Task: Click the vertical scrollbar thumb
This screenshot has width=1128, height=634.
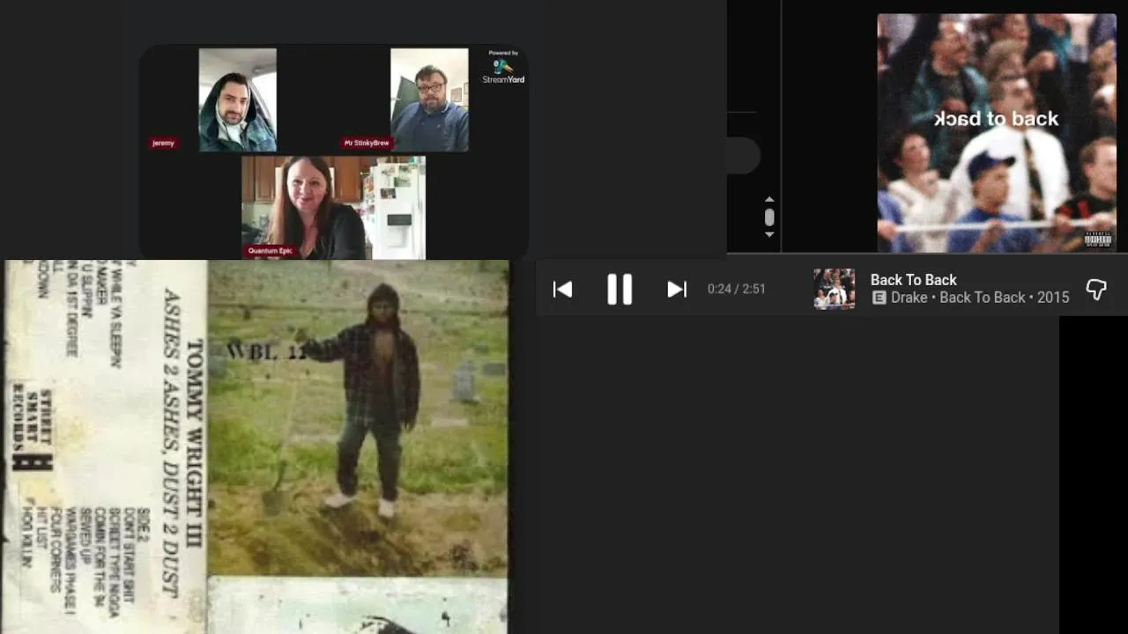Action: (769, 217)
